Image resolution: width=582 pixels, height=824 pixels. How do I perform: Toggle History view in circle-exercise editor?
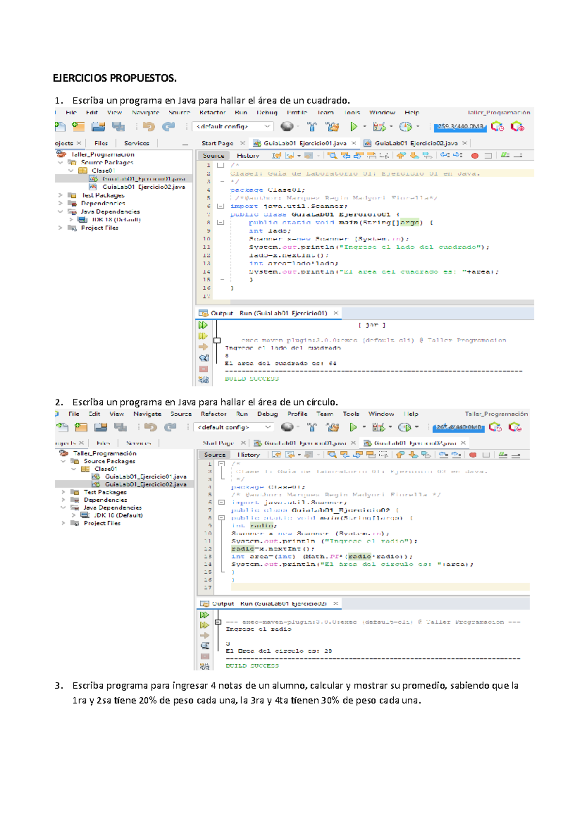248,455
